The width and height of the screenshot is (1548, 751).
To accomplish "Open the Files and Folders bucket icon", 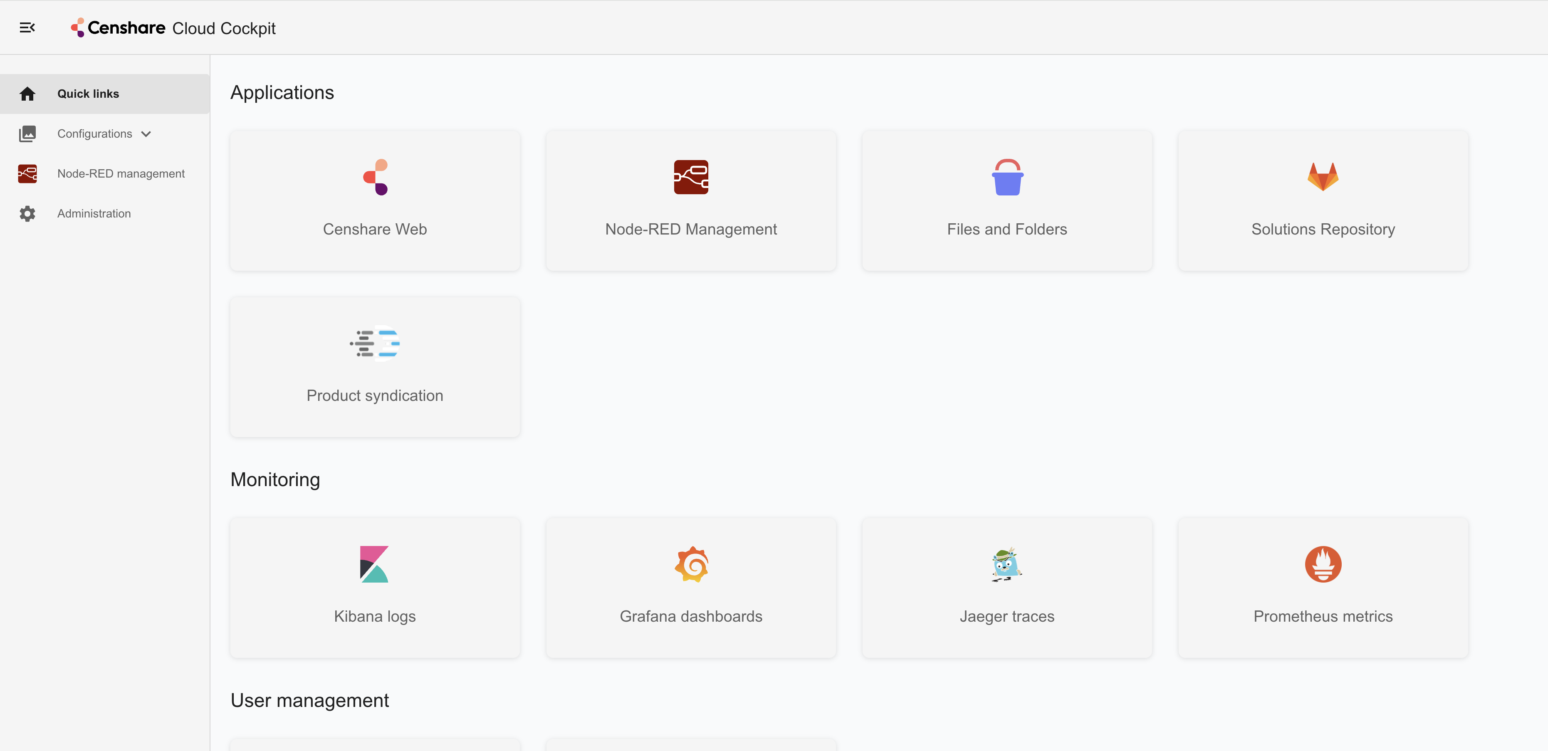I will [1006, 177].
